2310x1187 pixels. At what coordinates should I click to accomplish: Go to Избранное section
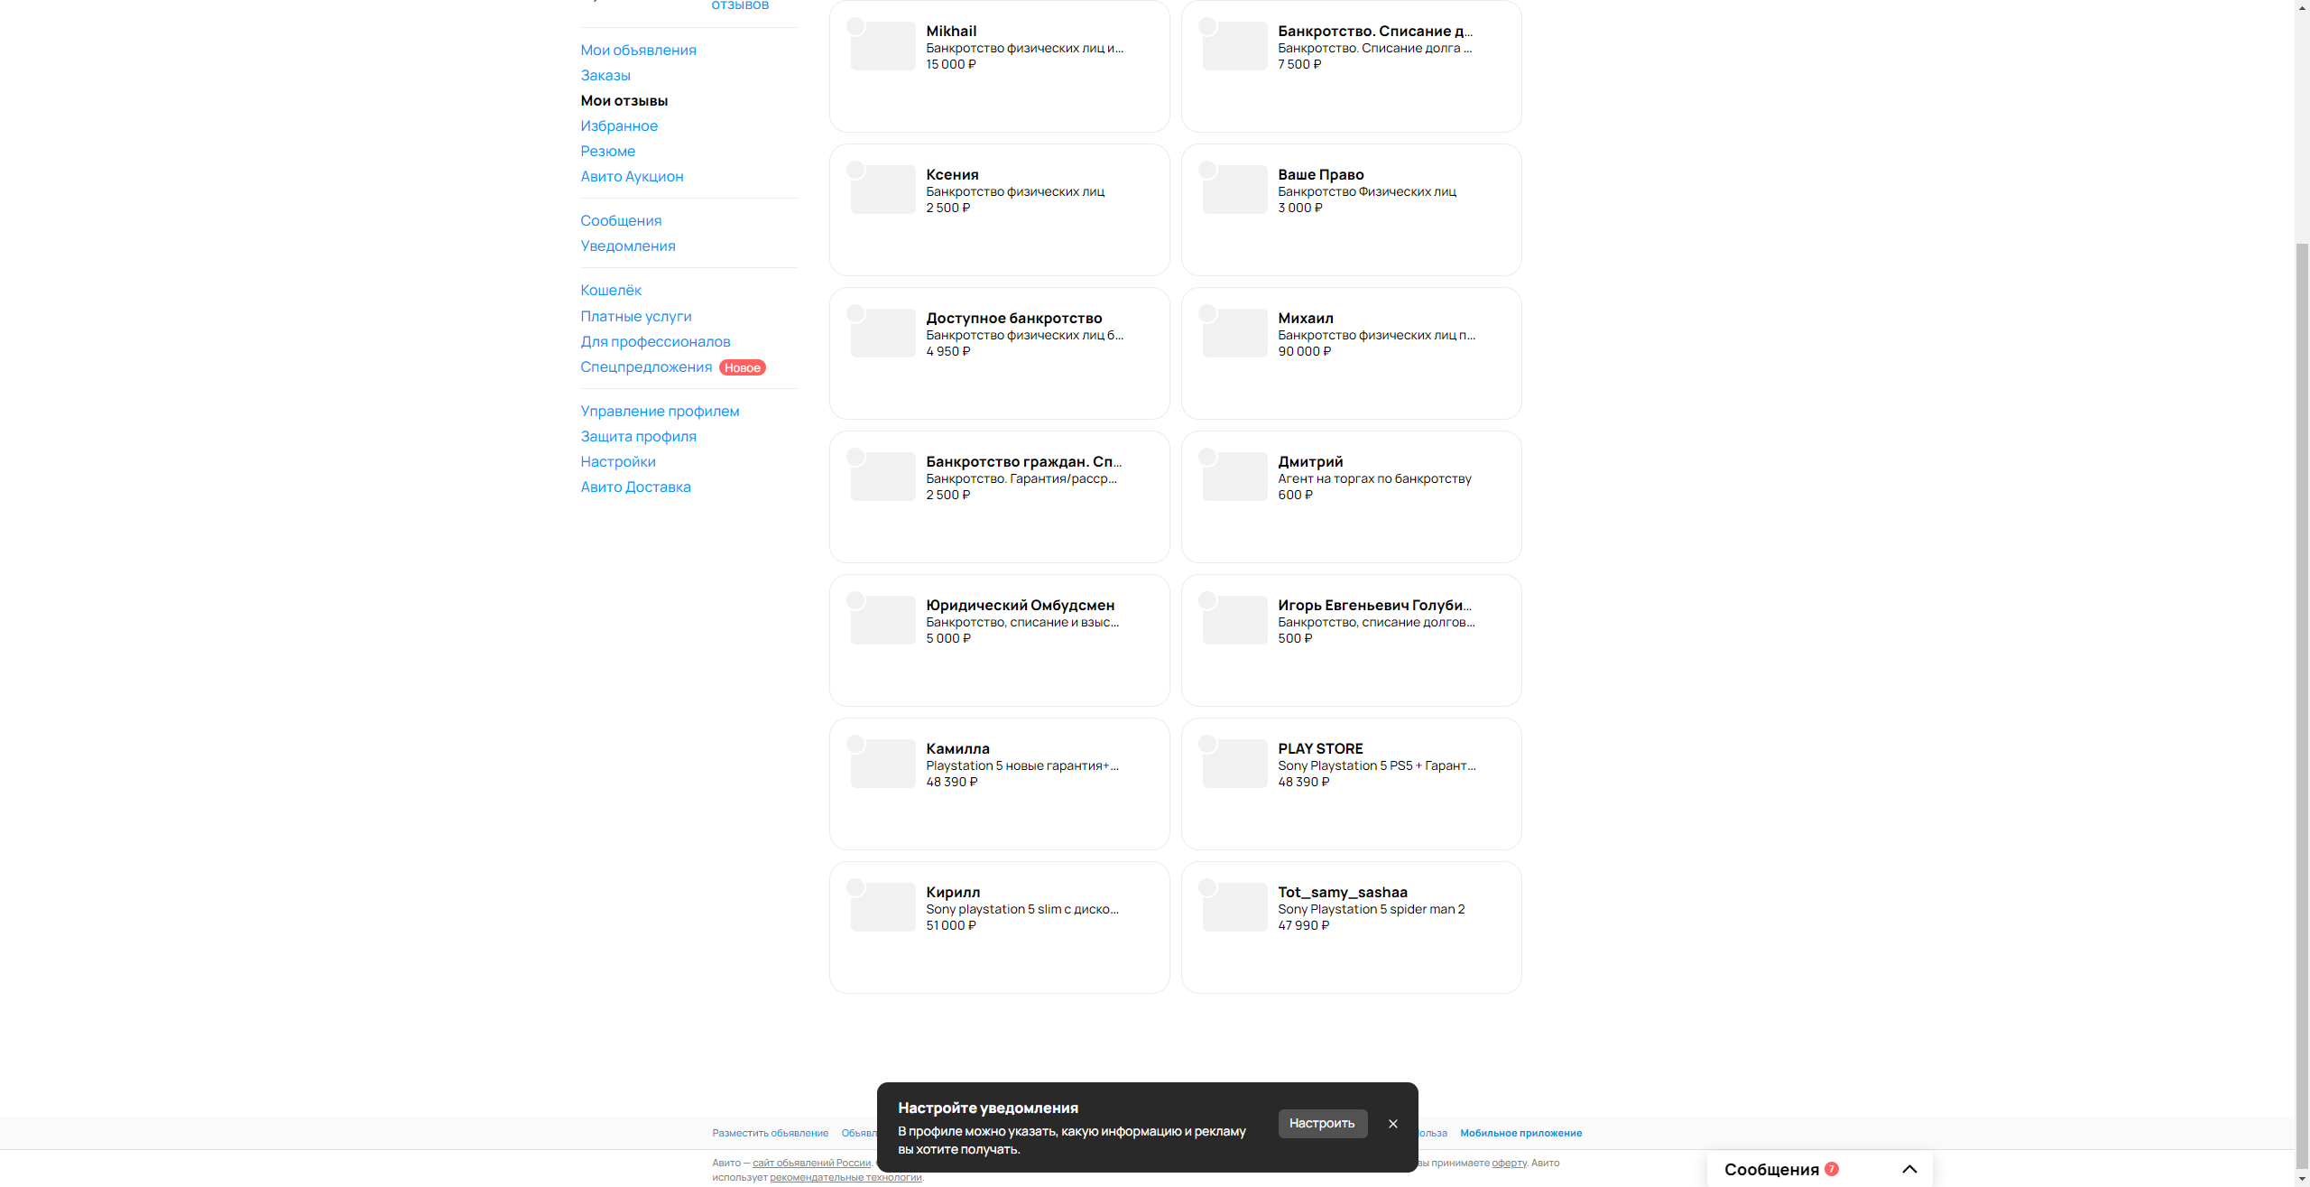coord(619,126)
